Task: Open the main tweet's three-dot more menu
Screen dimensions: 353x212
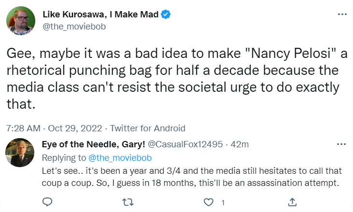Action: pyautogui.click(x=342, y=15)
